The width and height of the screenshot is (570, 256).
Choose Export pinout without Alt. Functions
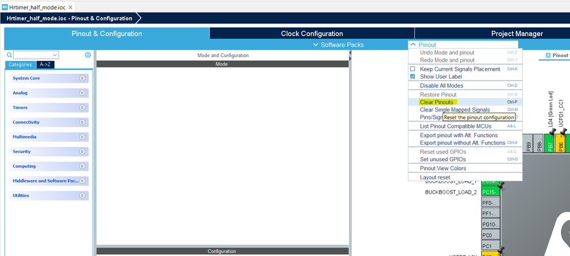[465, 143]
